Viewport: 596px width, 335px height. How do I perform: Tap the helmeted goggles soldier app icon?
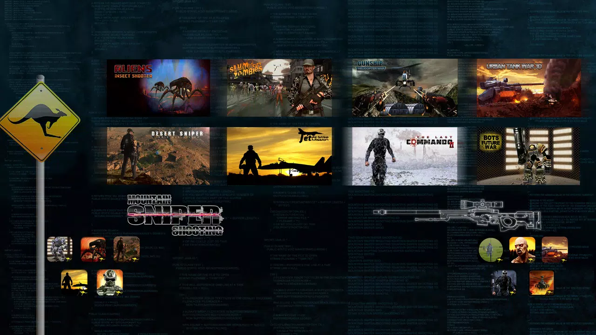[110, 282]
